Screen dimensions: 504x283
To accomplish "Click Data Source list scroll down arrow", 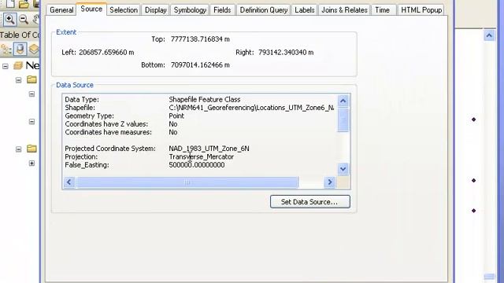I will coord(343,169).
